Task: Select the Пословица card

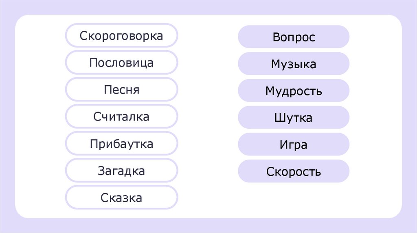Action: pos(121,63)
